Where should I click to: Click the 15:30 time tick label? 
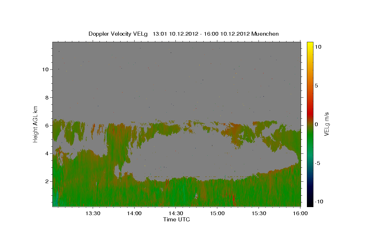tap(259, 214)
